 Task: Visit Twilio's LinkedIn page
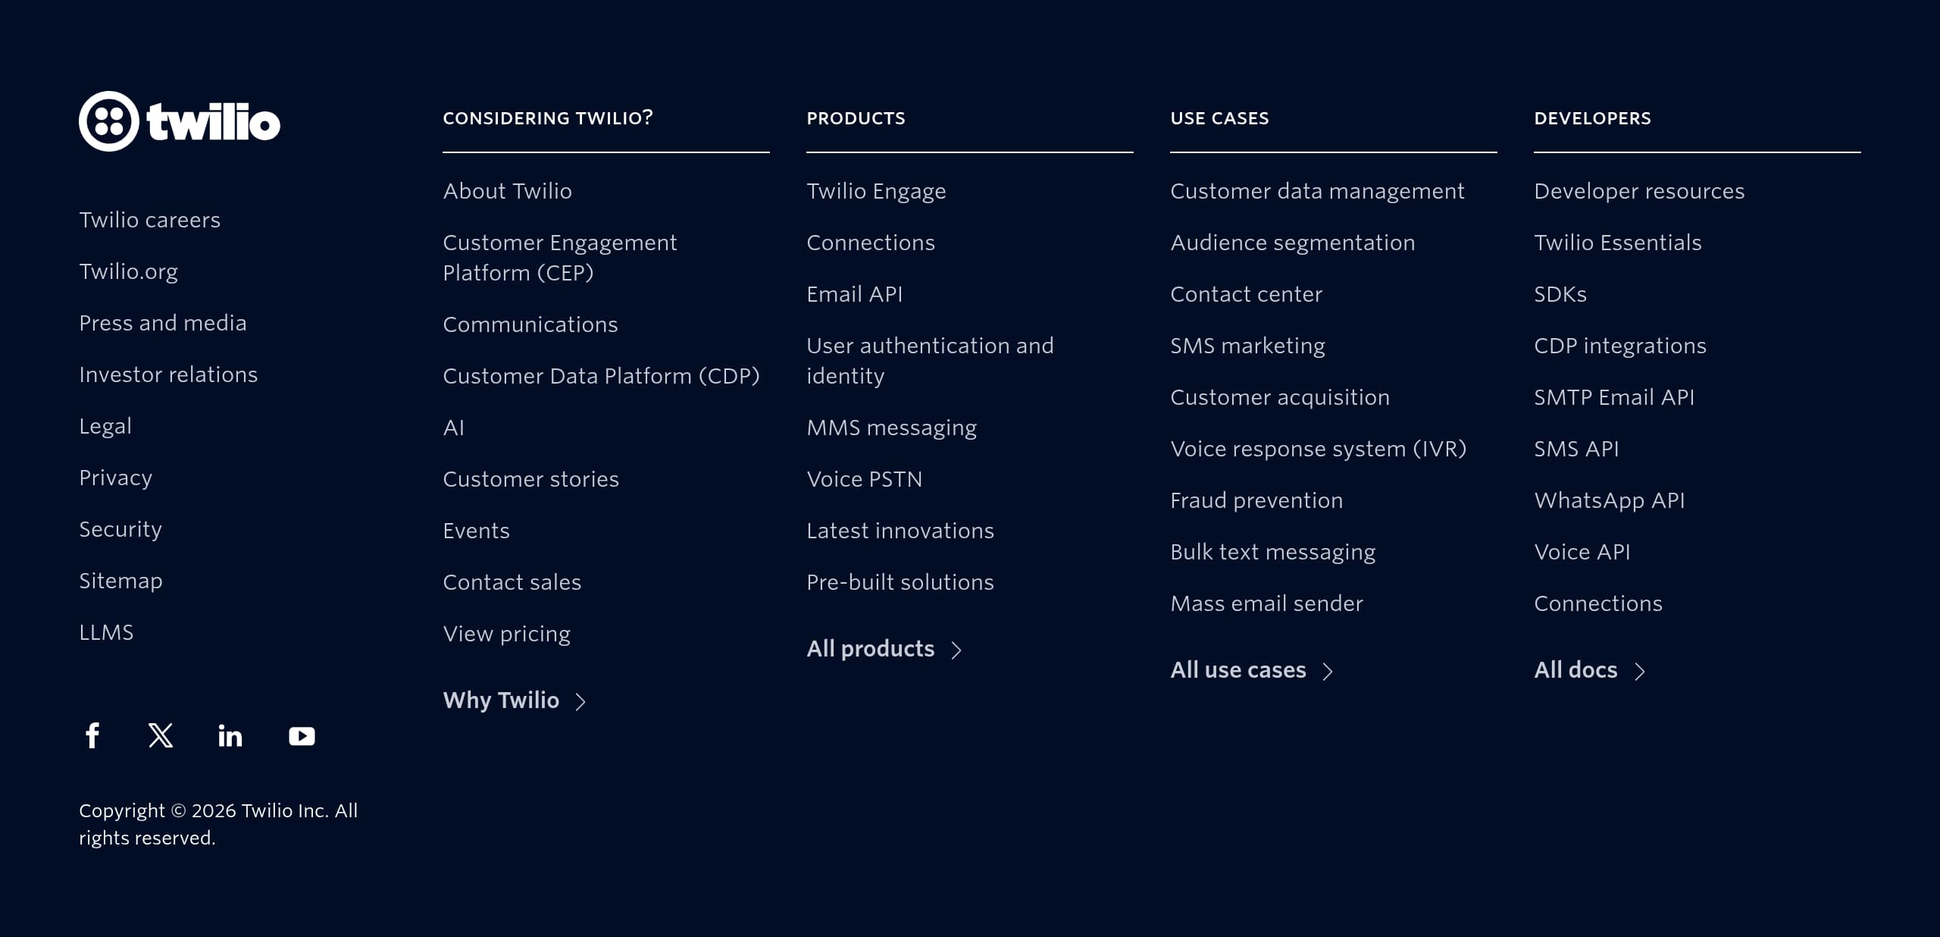point(230,735)
